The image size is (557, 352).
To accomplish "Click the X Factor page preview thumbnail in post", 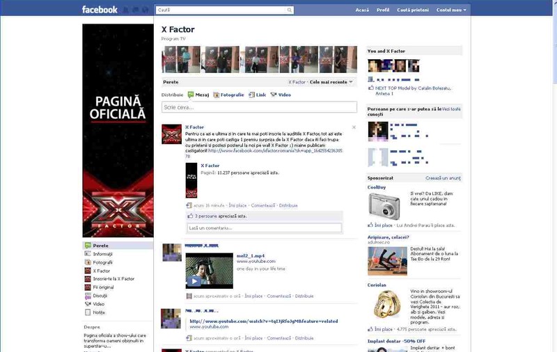I will coord(191,180).
